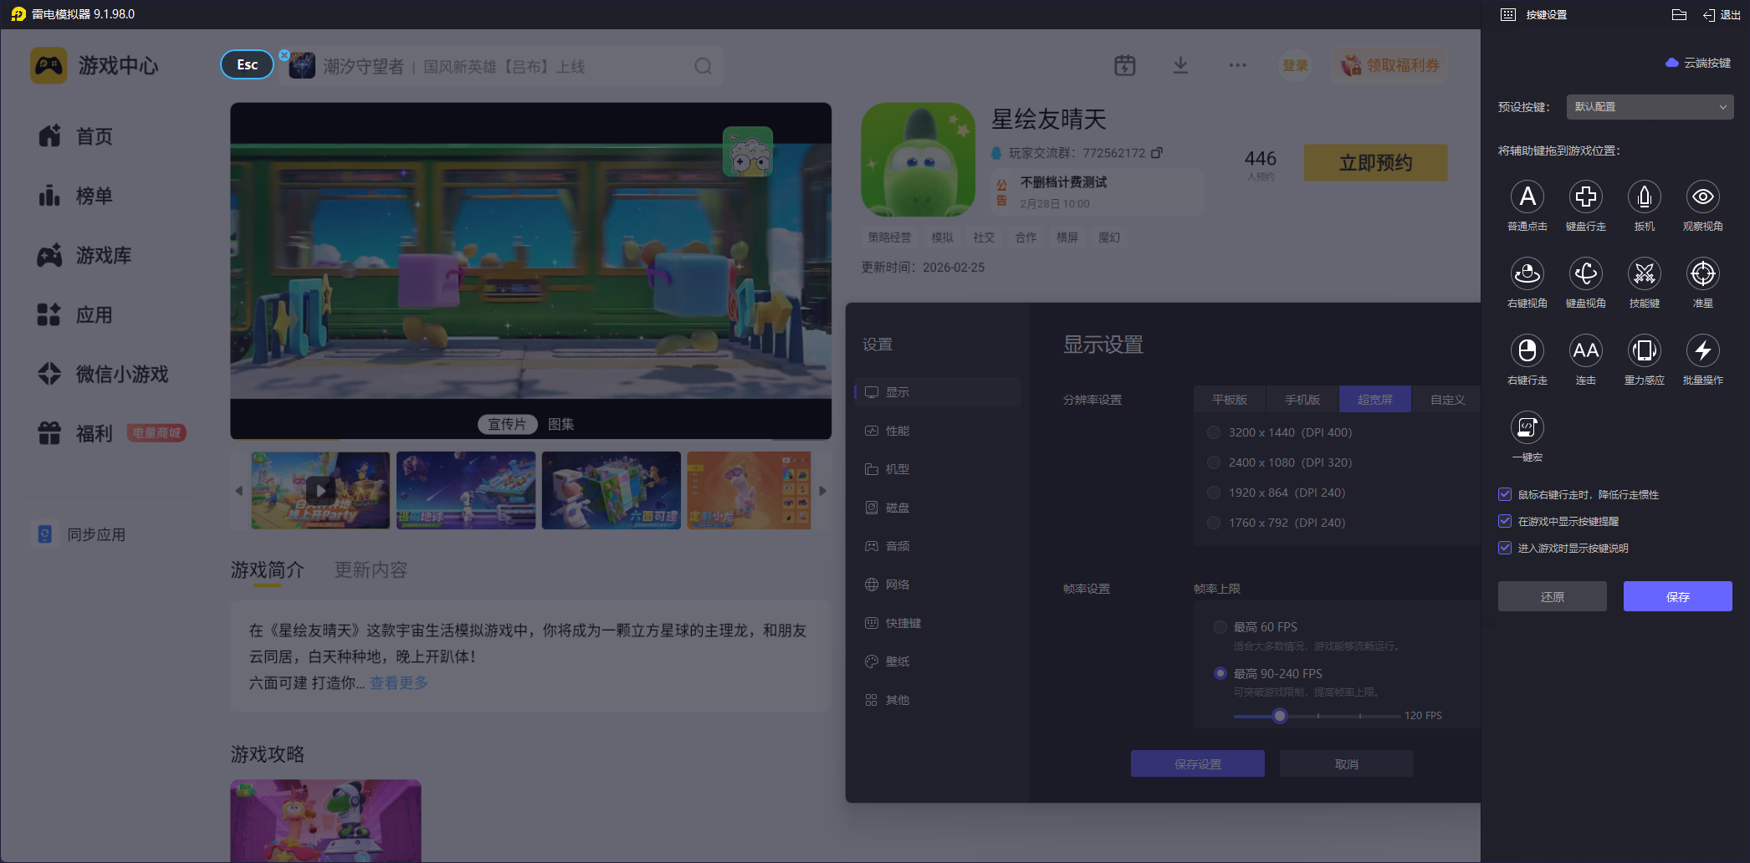Toggle 在游戏中显示按键提醒 checkbox

[1505, 521]
